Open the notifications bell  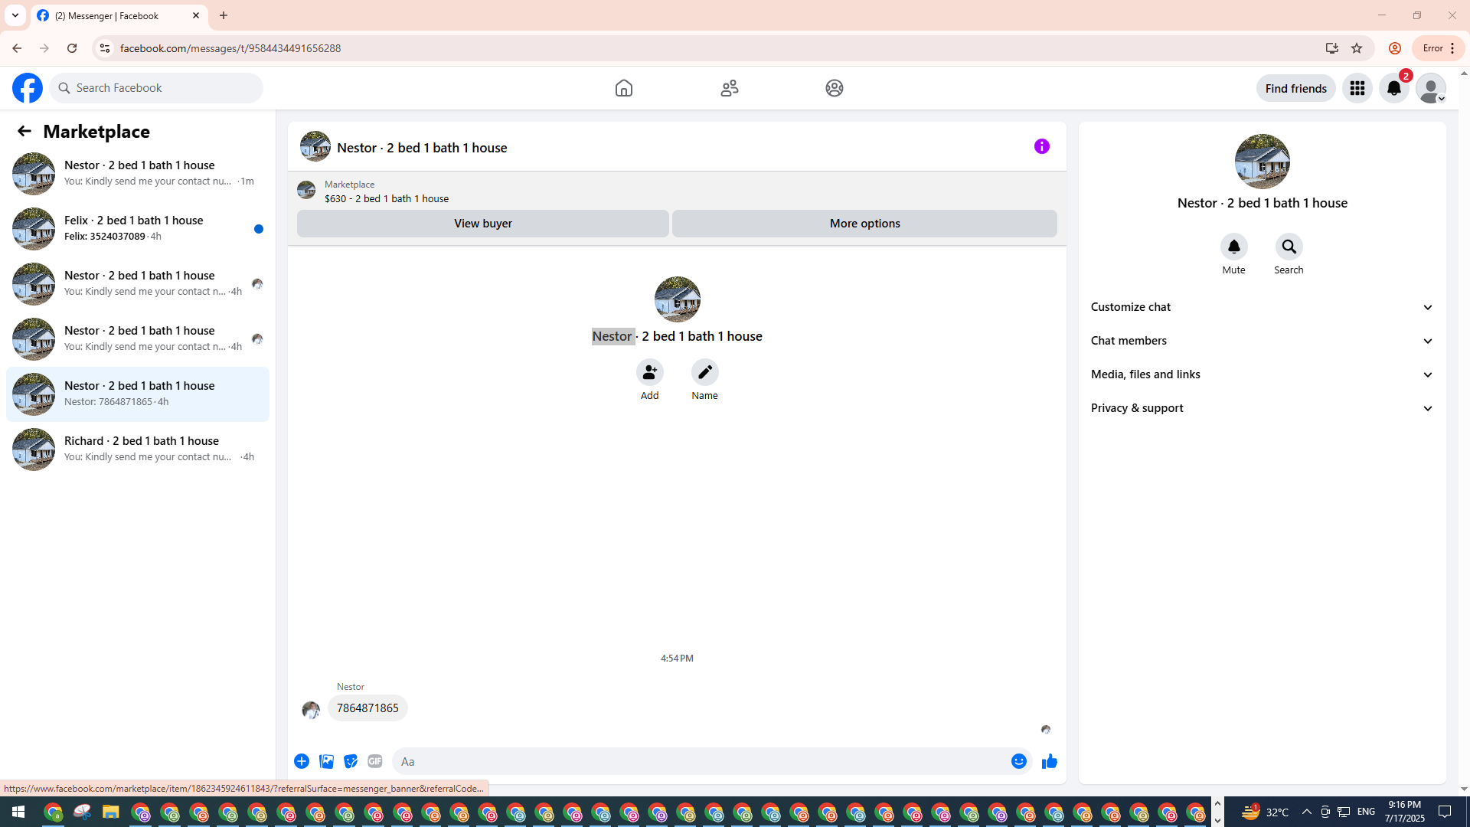[x=1394, y=88]
